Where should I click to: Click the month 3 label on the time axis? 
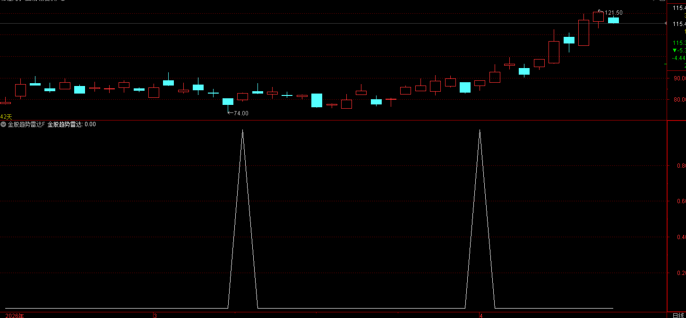155,315
